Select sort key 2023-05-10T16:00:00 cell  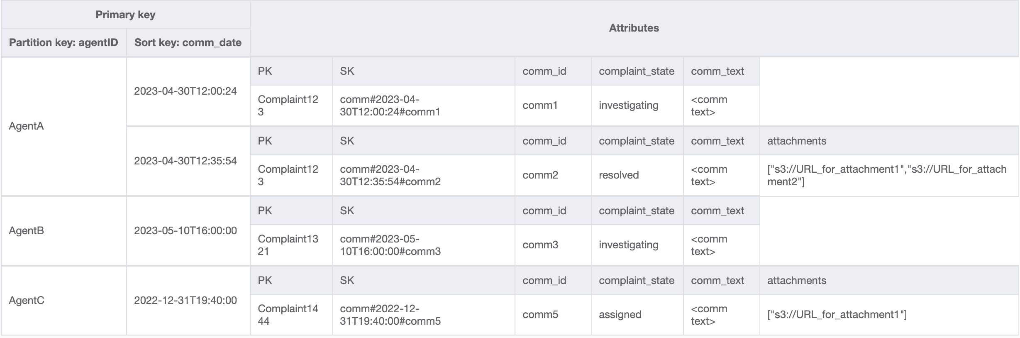(185, 231)
